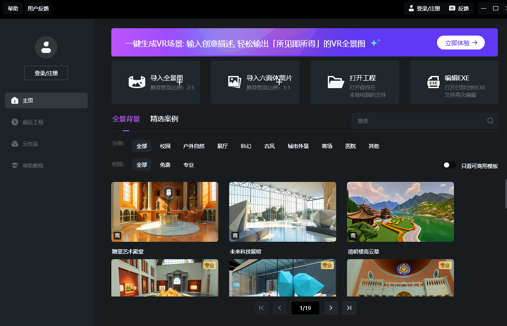Click the open folder icon for 打开工程
The image size is (507, 326).
[336, 82]
